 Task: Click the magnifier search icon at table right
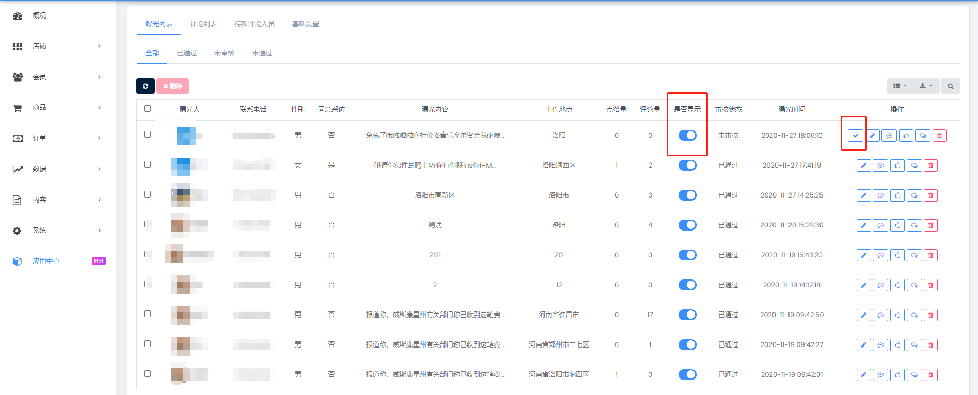(x=950, y=86)
